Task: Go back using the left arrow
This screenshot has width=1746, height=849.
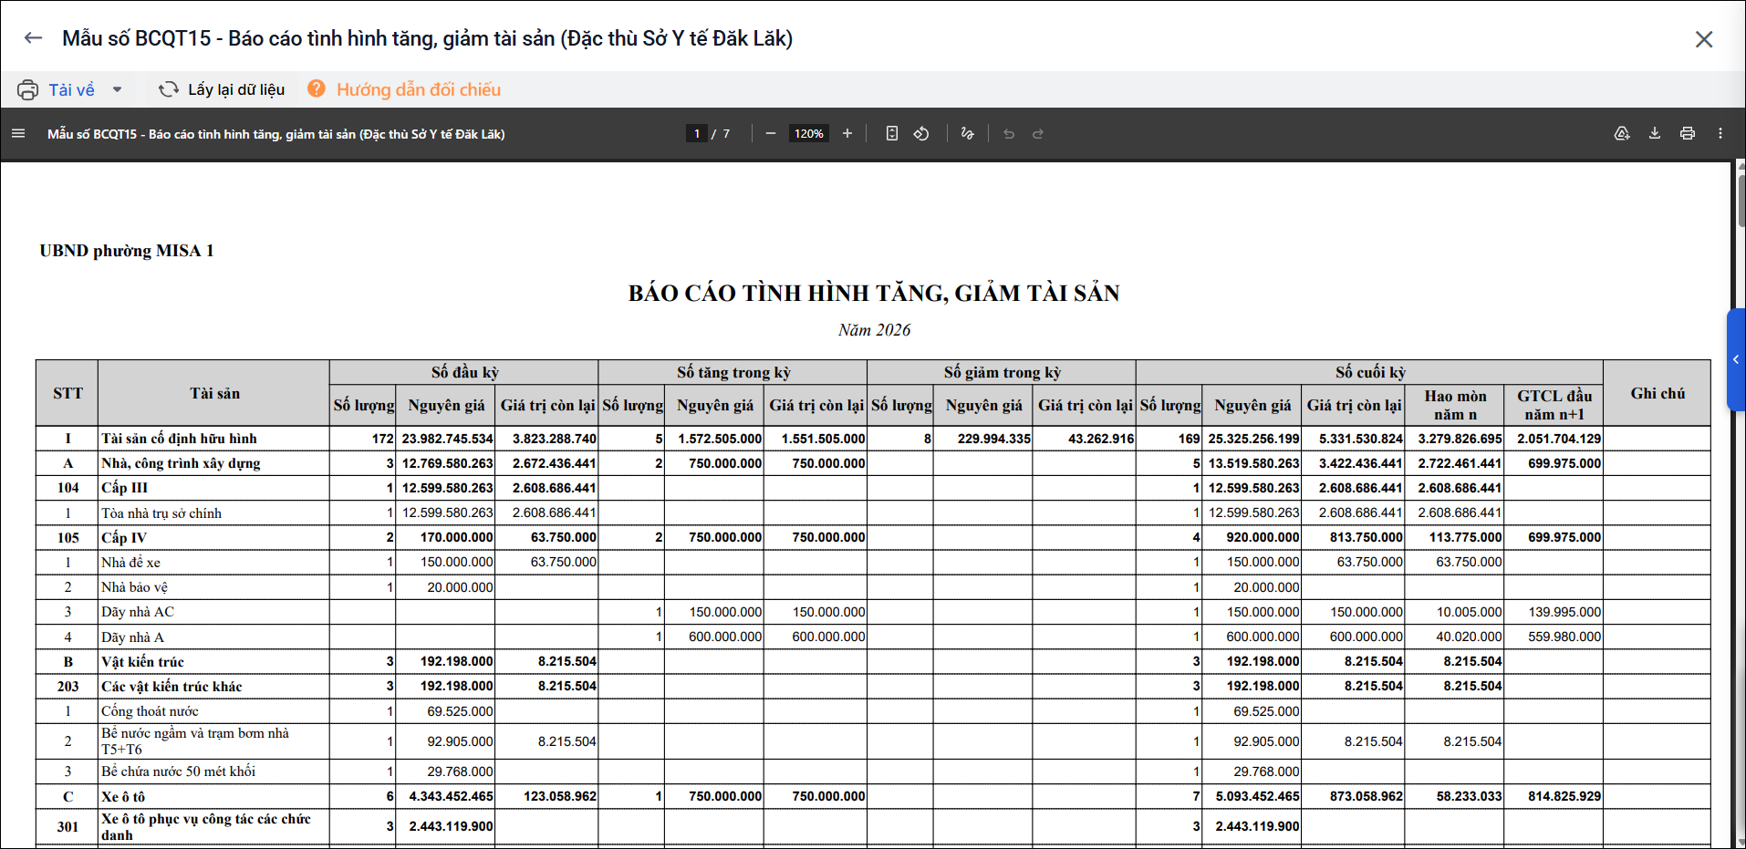Action: coord(34,38)
